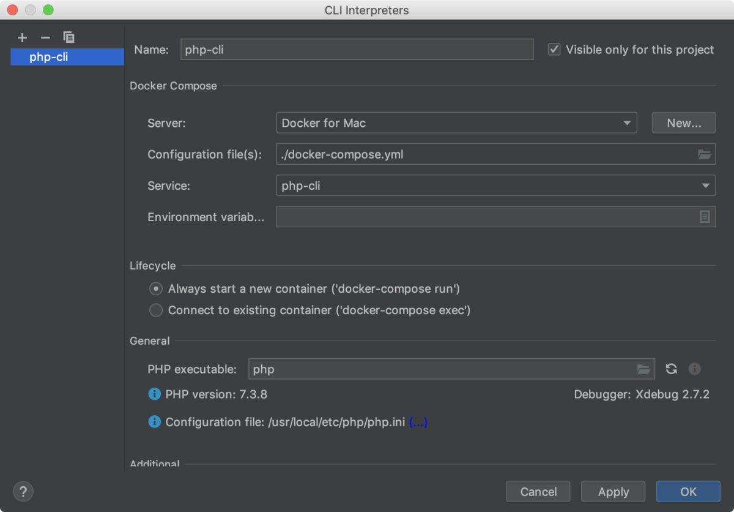The image size is (734, 512).
Task: Click the New... server button
Action: point(684,123)
